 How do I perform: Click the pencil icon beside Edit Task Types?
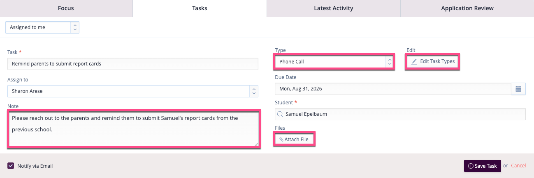[x=414, y=61]
